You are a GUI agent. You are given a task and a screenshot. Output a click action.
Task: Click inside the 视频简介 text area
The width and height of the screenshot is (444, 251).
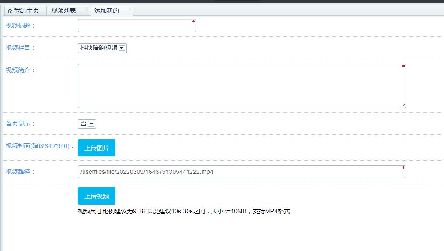coord(241,86)
